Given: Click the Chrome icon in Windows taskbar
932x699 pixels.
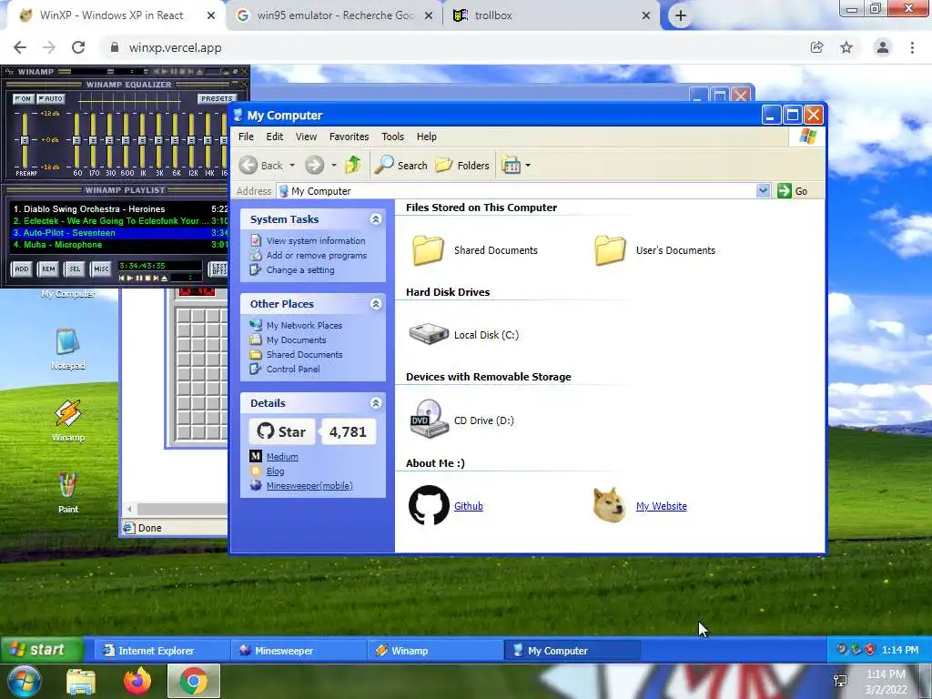Looking at the screenshot, I should coord(194,681).
